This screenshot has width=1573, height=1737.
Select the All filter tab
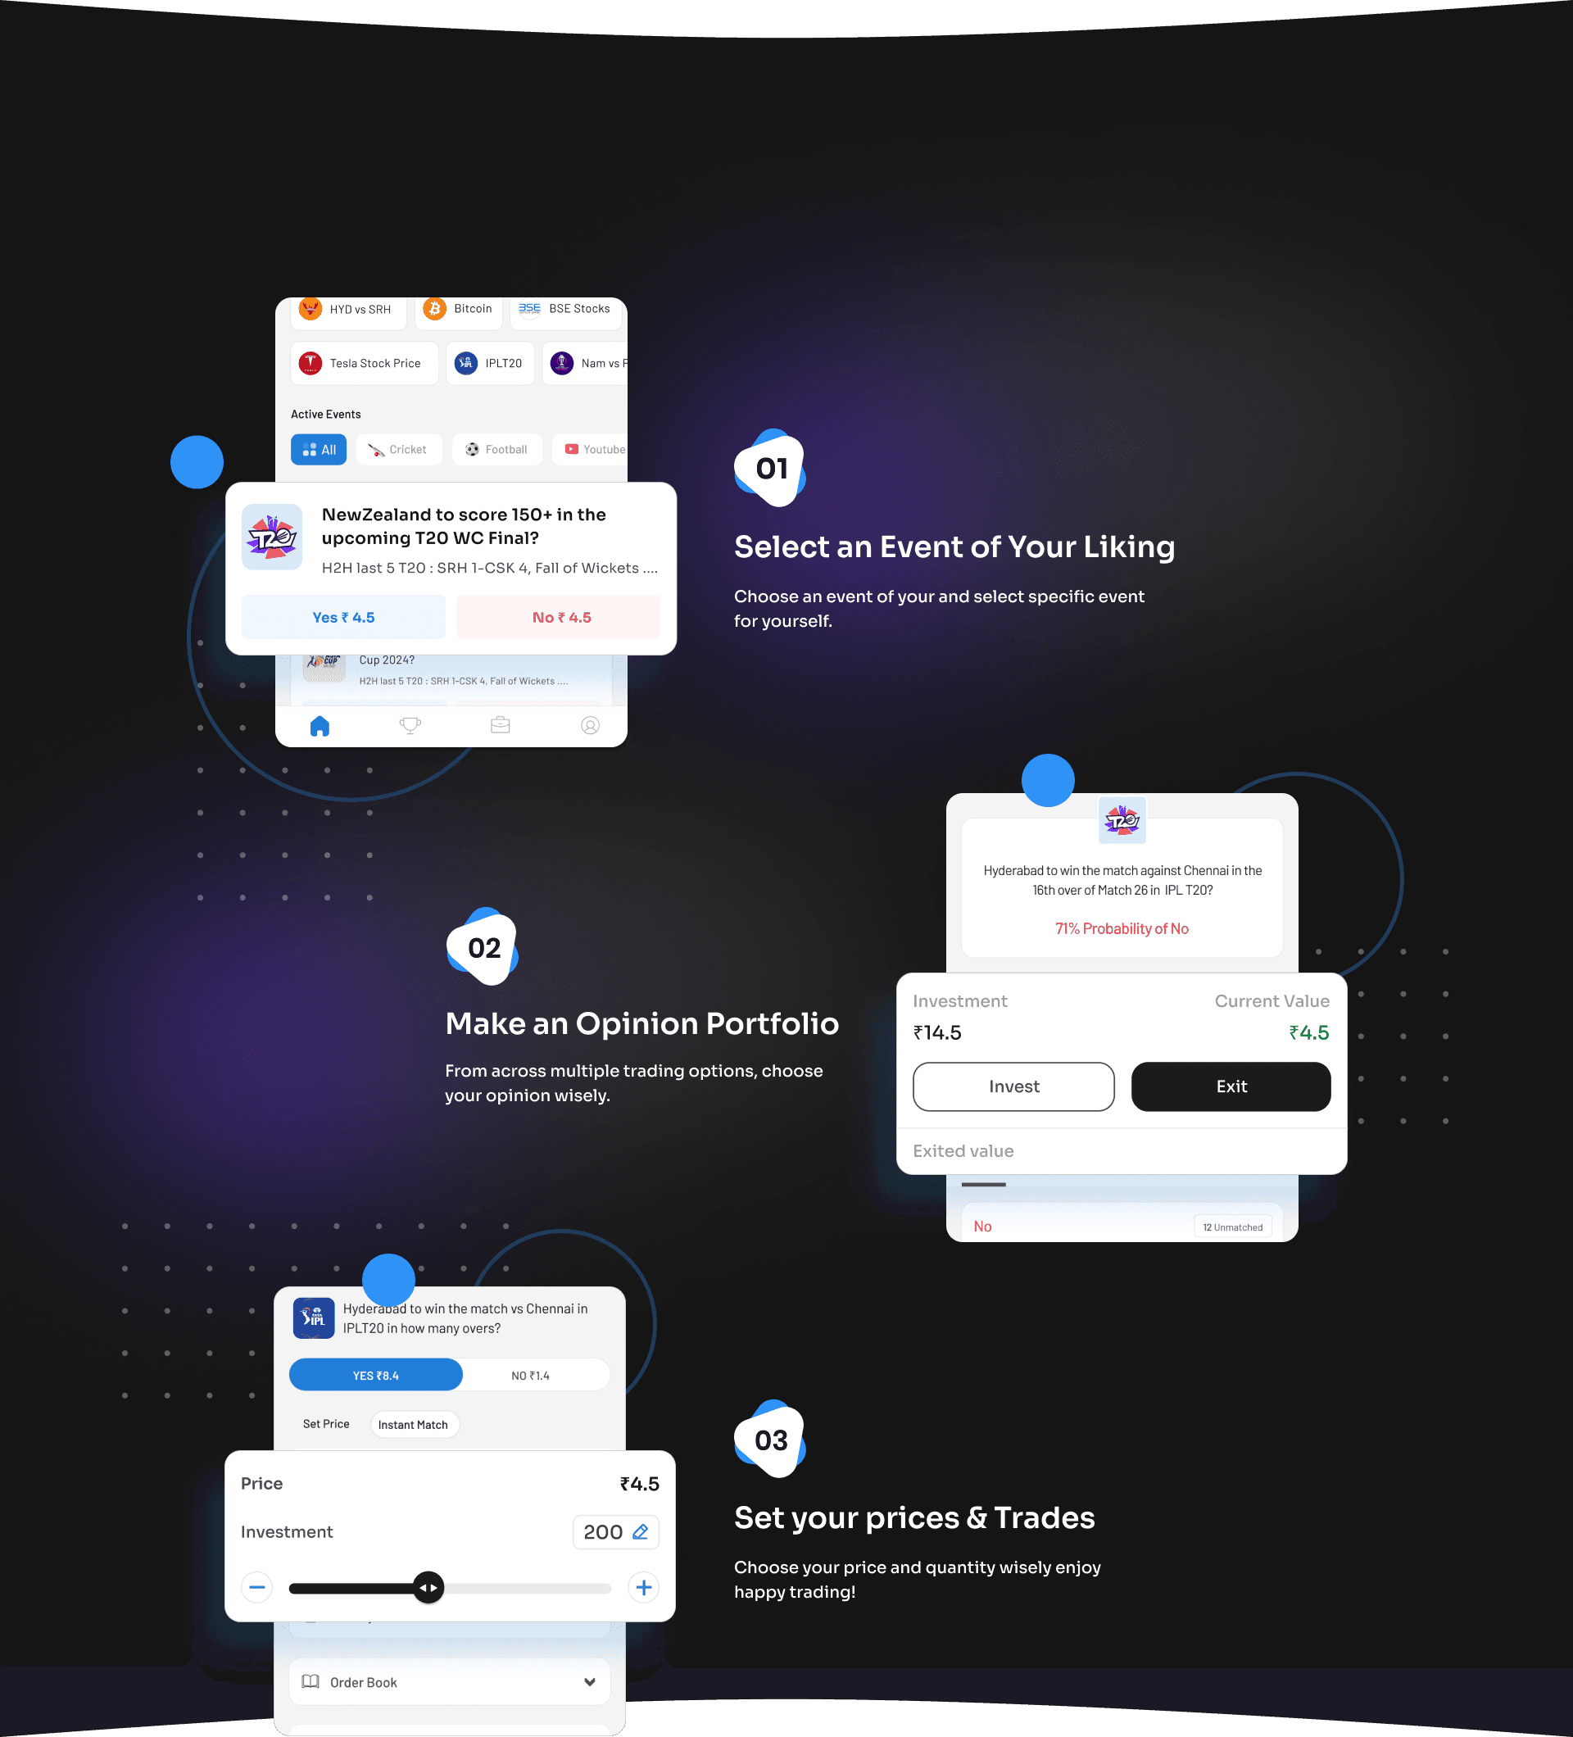320,448
